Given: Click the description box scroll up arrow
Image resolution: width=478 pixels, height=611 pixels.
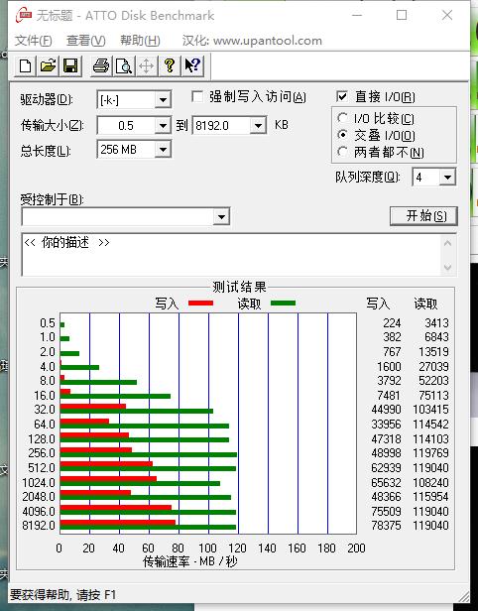Looking at the screenshot, I should (x=447, y=244).
